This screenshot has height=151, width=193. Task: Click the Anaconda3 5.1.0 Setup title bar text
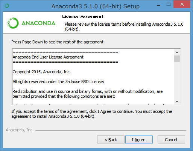point(96,6)
